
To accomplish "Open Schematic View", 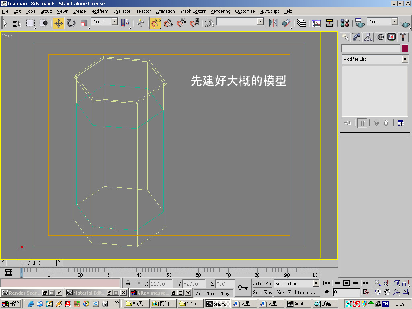I will click(x=329, y=23).
